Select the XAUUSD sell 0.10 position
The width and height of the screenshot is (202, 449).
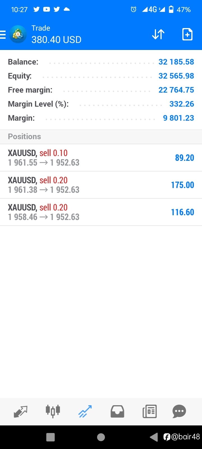tap(101, 158)
